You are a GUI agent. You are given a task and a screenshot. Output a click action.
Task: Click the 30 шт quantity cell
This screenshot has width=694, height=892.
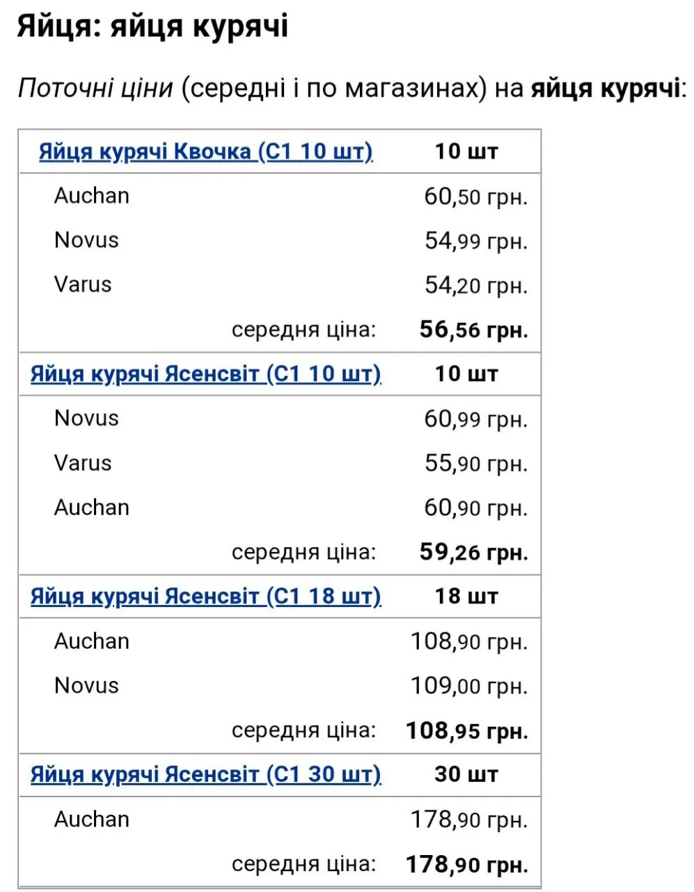466,775
